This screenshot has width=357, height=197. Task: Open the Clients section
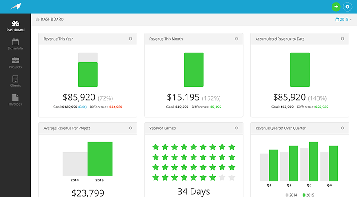[15, 82]
